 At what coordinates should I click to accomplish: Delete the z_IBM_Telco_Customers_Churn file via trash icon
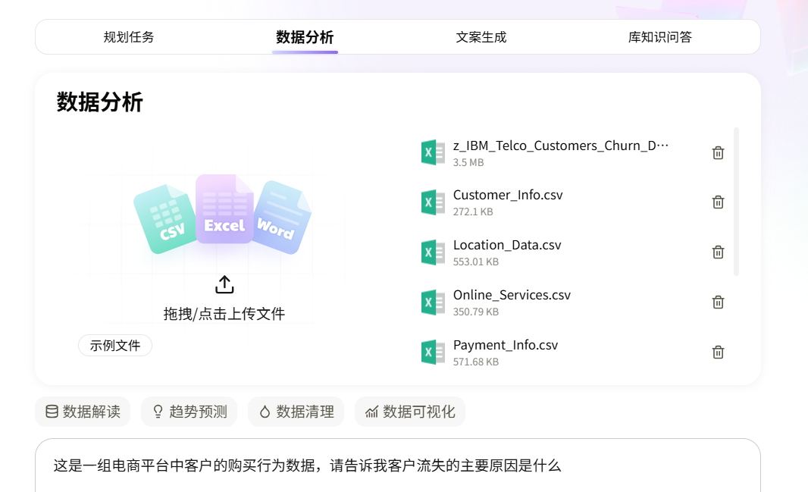718,152
